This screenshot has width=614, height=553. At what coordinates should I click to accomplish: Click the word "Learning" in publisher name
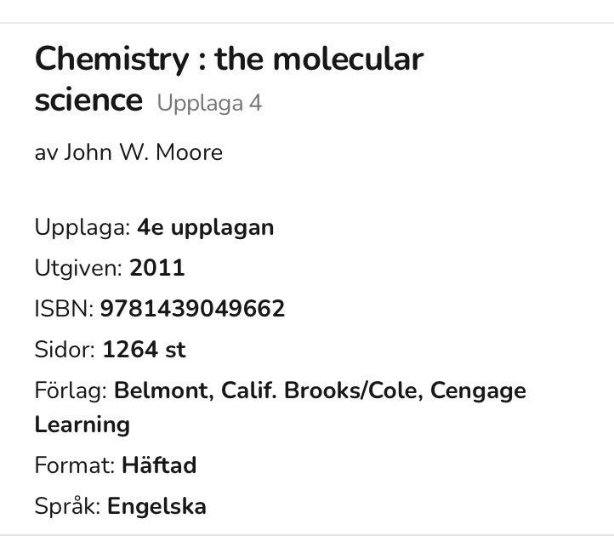tap(82, 425)
